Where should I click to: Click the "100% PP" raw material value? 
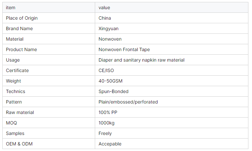108,112
